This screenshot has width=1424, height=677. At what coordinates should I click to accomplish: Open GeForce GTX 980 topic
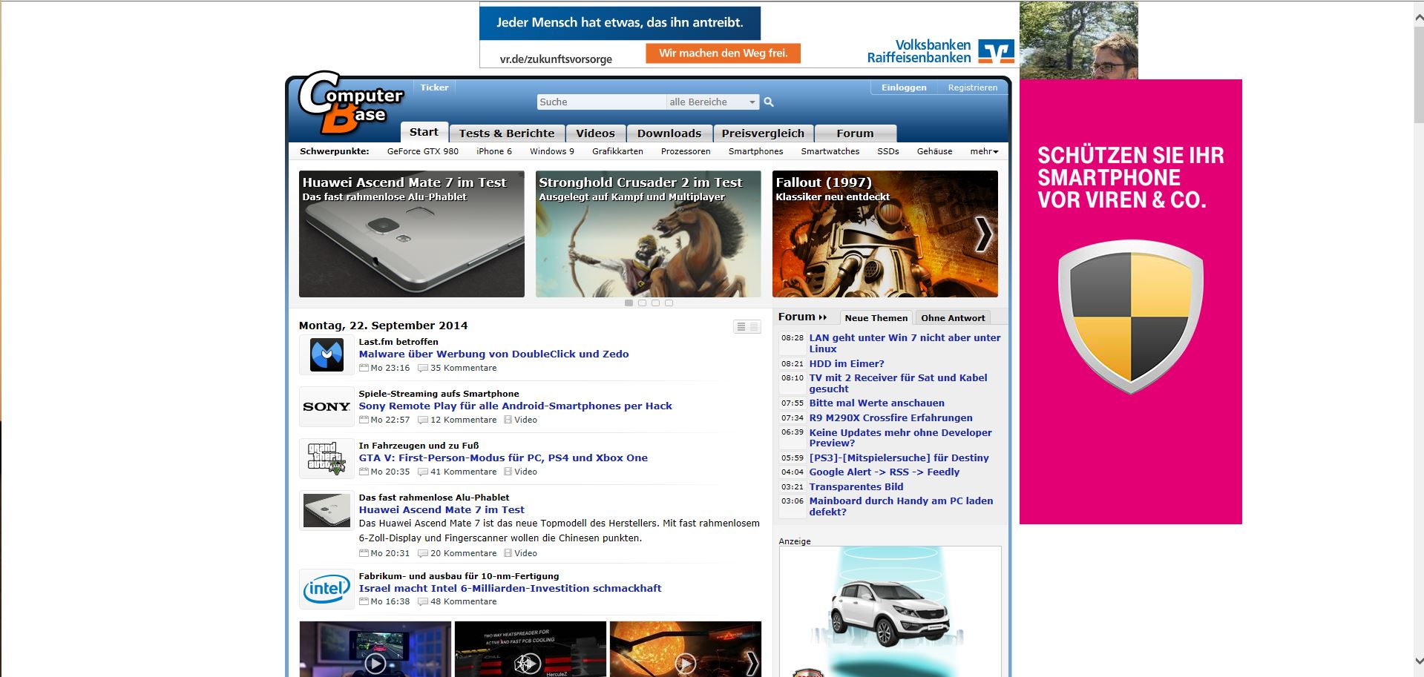click(423, 151)
